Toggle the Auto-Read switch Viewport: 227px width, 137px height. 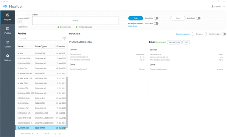tap(198, 18)
